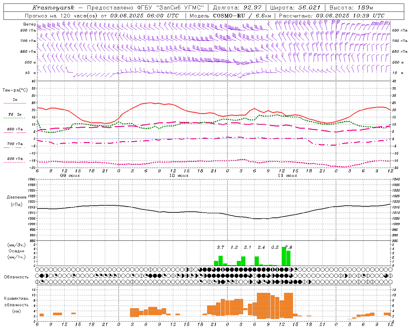The height and width of the screenshot is (327, 409).
Task: Click the '(мм/3ч.)' precipitation unit label
Action: click(17, 245)
